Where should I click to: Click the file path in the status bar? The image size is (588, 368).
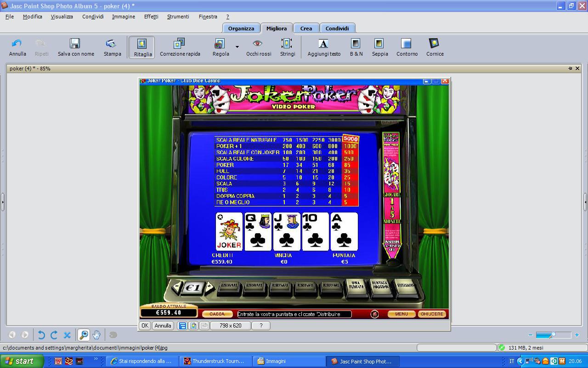(85, 348)
